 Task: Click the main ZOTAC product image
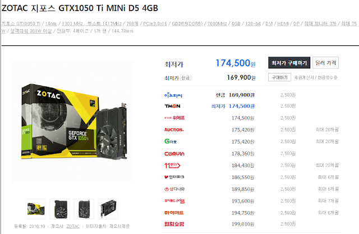pyautogui.click(x=72, y=122)
